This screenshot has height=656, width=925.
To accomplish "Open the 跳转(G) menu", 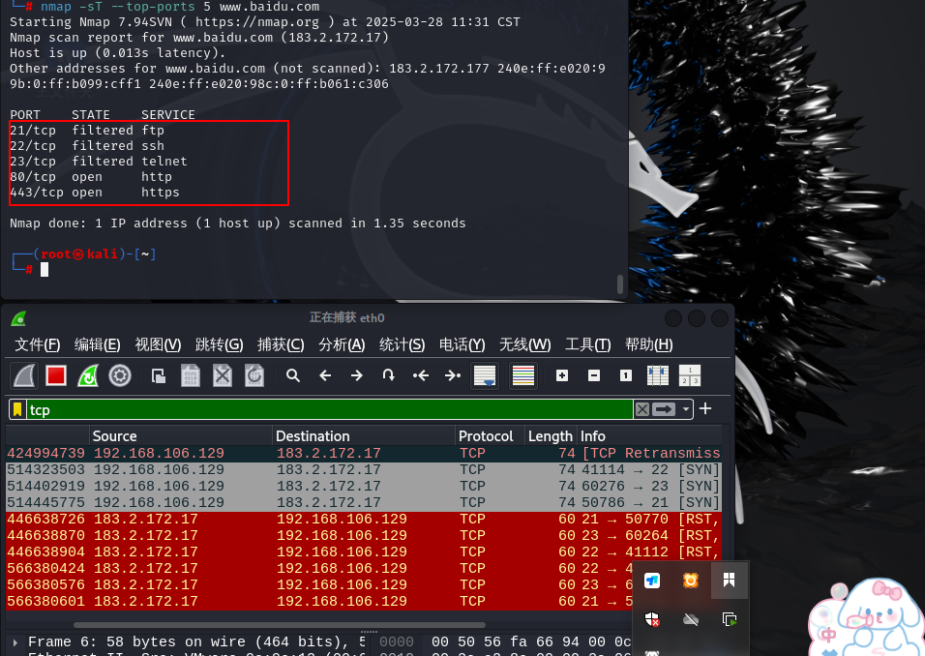I will 220,344.
